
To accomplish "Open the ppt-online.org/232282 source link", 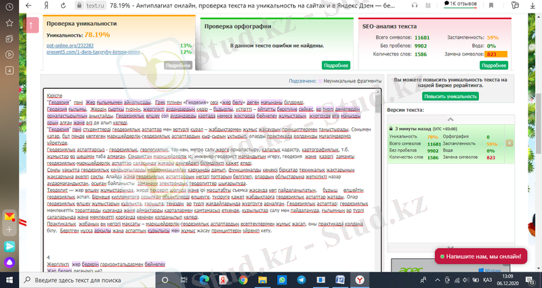I will [68, 45].
